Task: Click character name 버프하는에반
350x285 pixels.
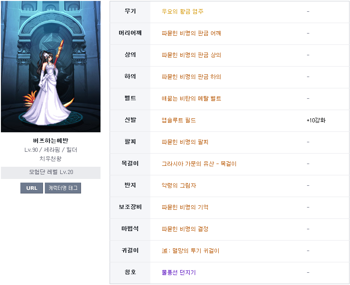Action: point(51,141)
